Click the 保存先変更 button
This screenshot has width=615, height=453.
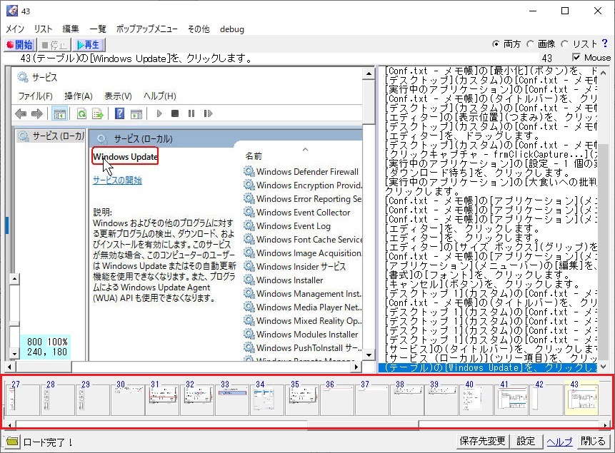[x=482, y=442]
